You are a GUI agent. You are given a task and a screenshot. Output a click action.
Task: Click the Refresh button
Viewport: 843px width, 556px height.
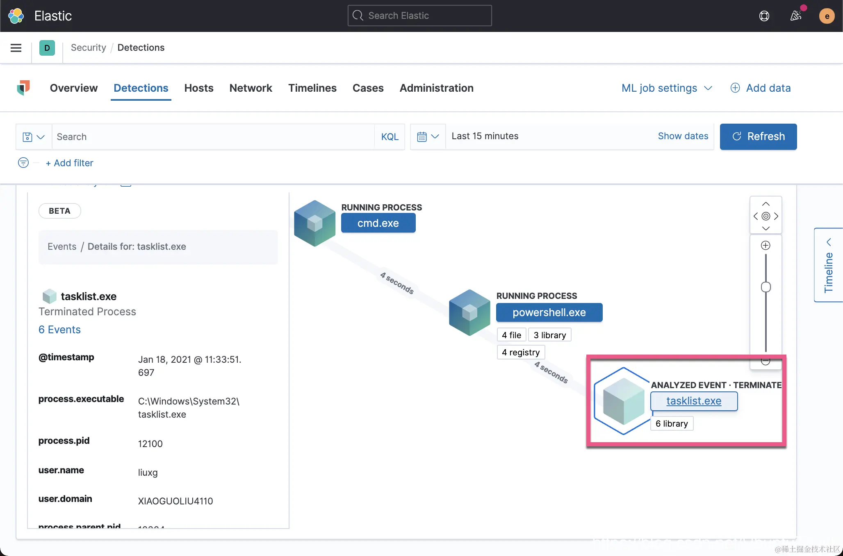point(758,137)
